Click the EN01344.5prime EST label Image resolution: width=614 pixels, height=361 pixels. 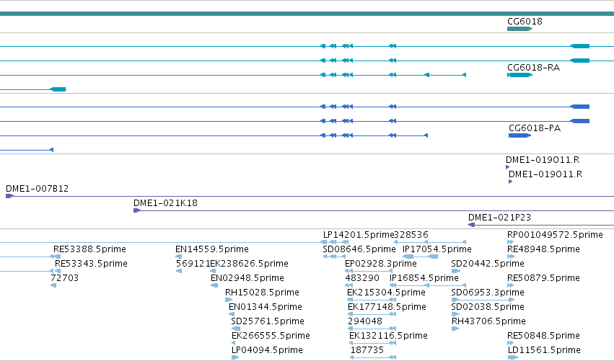(x=265, y=307)
